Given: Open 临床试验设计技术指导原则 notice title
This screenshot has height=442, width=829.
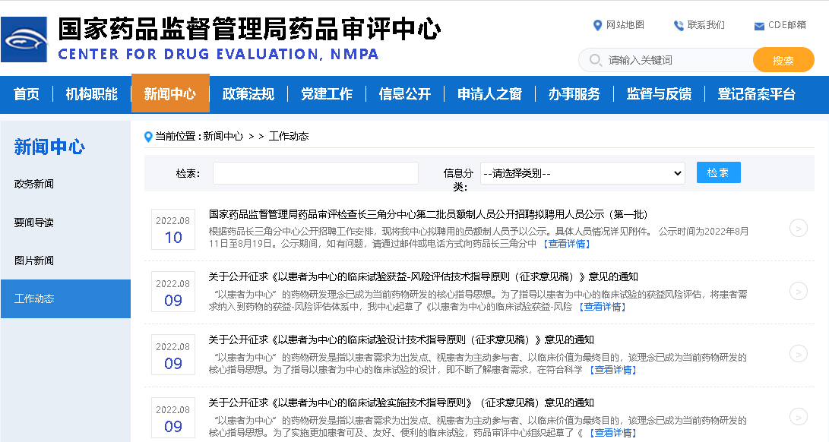Looking at the screenshot, I should coord(401,340).
